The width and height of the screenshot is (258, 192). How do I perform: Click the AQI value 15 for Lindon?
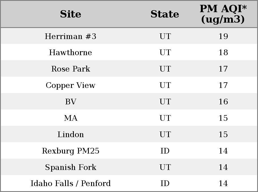click(x=223, y=134)
